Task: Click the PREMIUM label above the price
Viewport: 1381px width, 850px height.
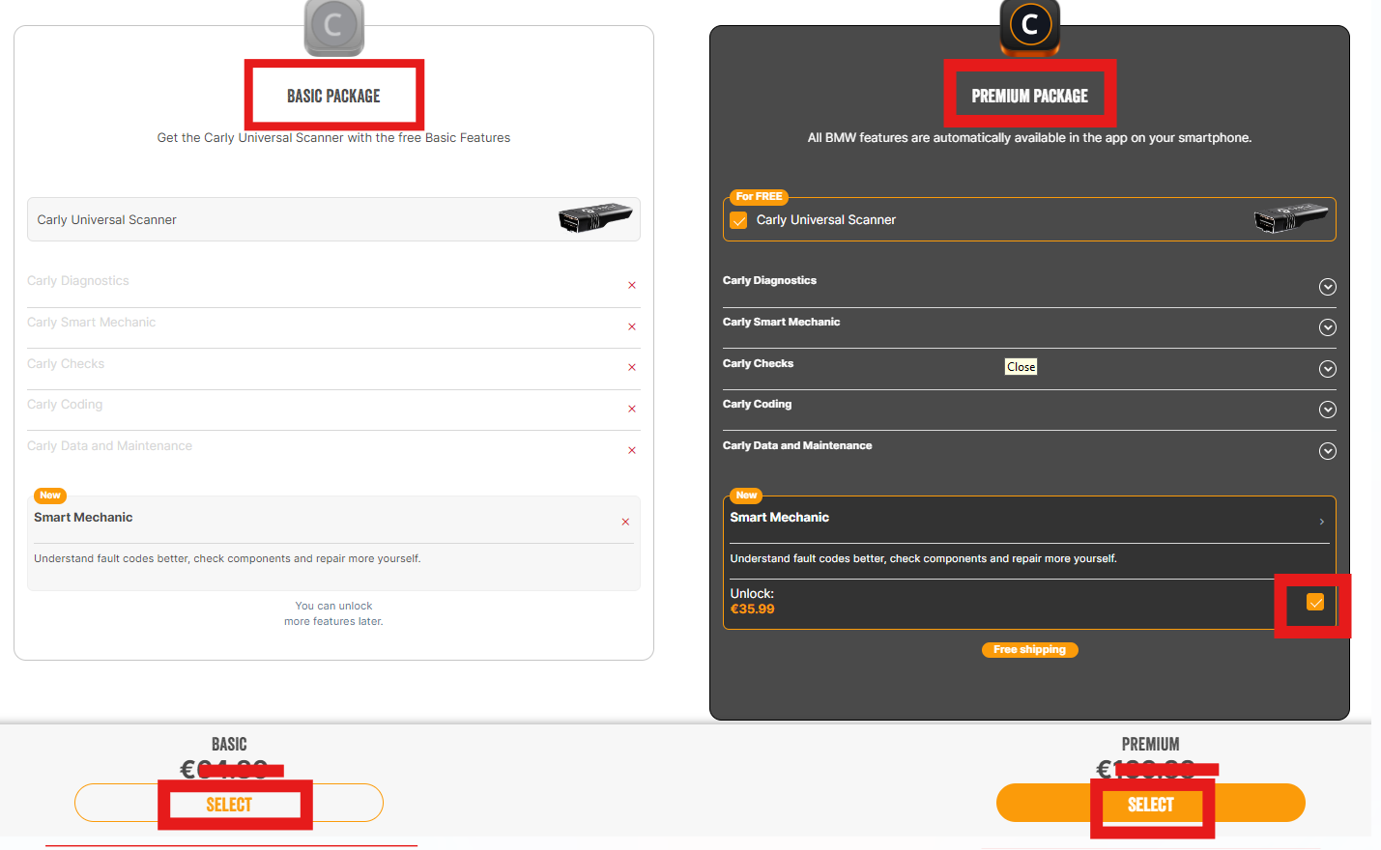Action: (x=1151, y=744)
